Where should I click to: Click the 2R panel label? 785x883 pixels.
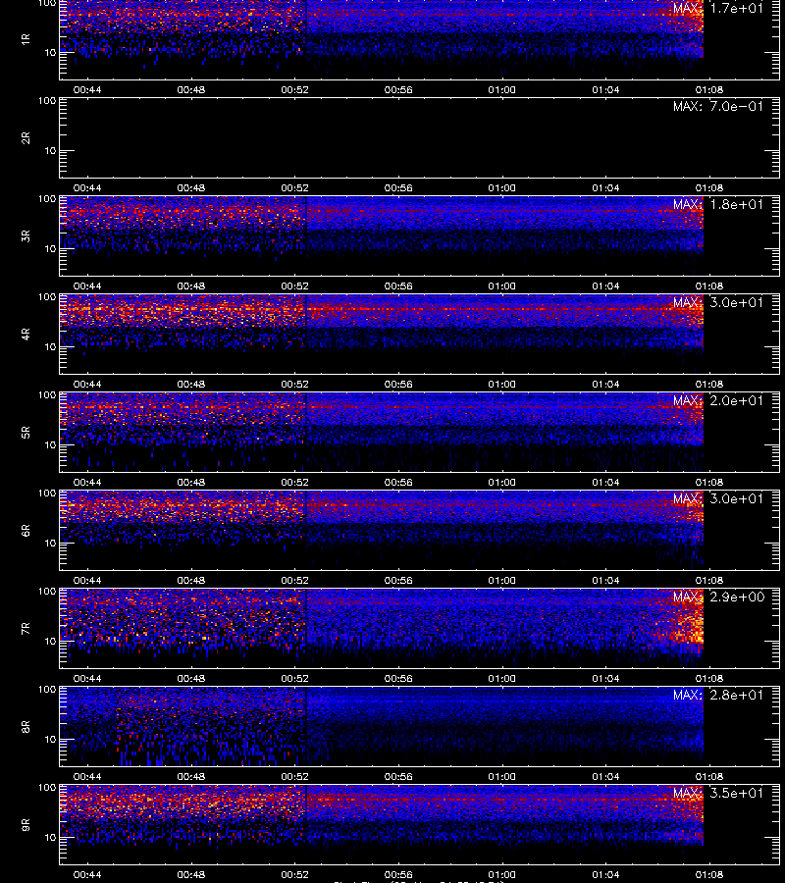click(x=26, y=138)
